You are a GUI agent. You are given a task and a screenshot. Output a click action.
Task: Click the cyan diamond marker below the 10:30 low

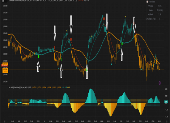[111, 64]
